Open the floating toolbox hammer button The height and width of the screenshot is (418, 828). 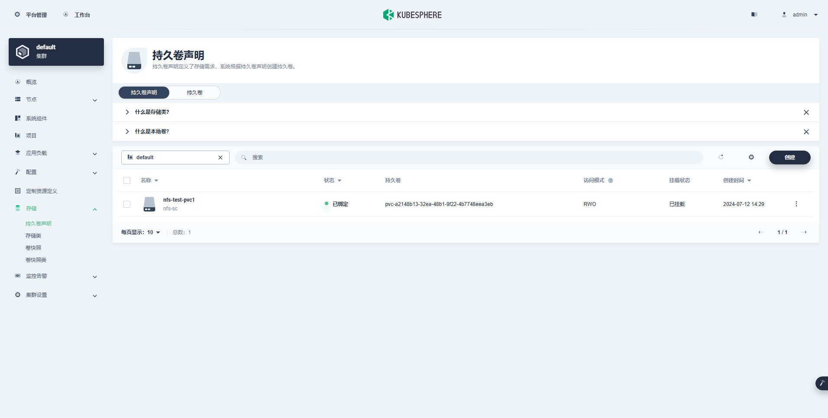[822, 383]
